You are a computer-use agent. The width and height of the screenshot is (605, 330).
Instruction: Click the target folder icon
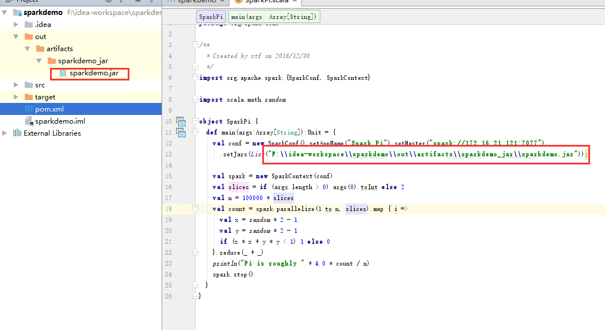point(29,97)
